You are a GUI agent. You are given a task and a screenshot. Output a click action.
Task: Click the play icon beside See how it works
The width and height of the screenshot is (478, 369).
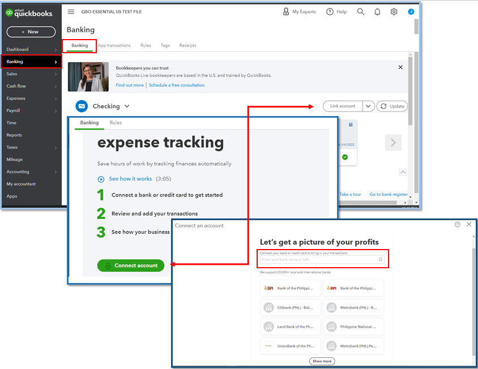click(101, 179)
